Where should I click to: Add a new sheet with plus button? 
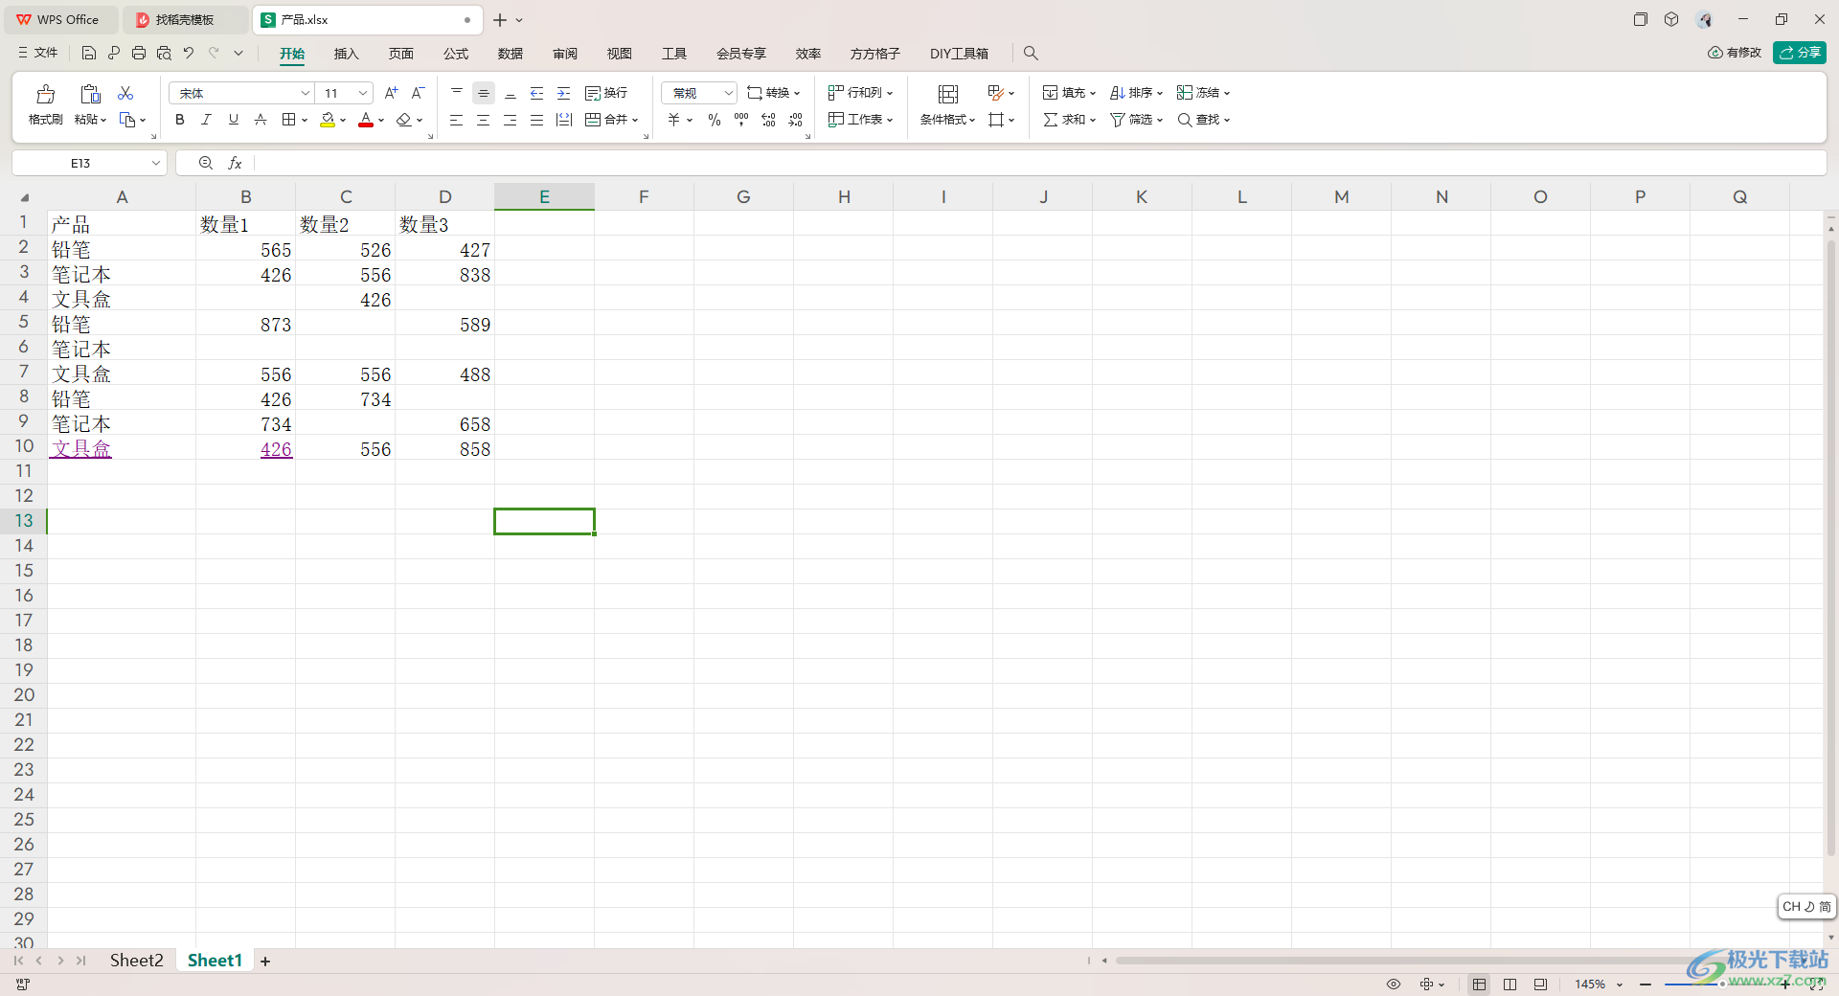point(265,962)
